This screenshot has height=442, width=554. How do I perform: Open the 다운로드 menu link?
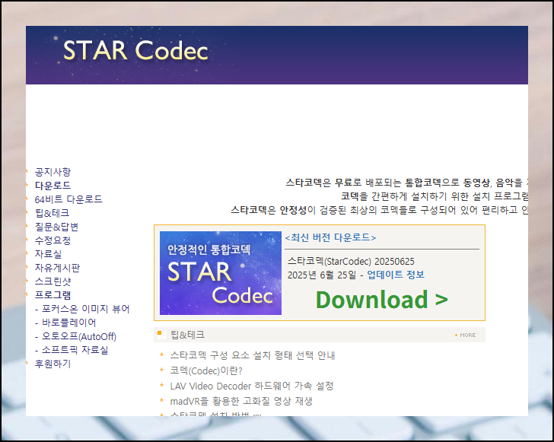pos(53,186)
